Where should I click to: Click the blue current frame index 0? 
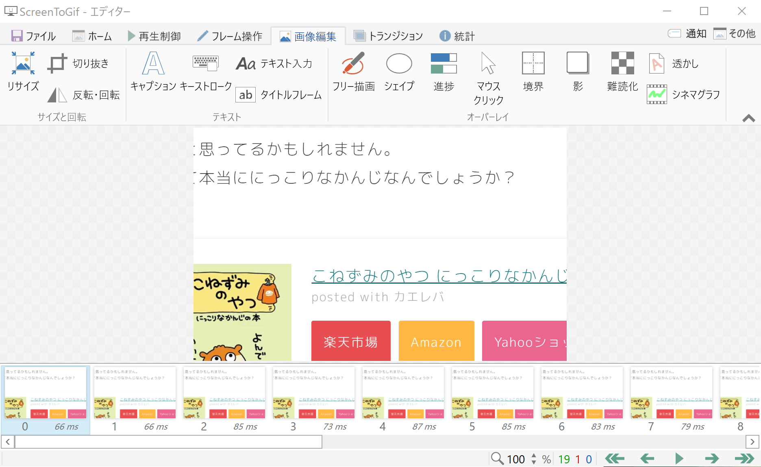coord(589,459)
